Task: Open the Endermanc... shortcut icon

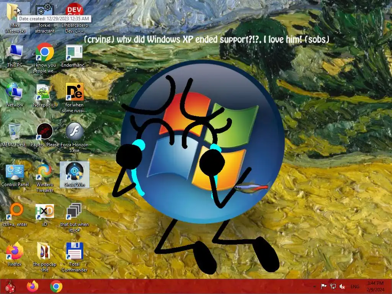Action: coord(75,56)
